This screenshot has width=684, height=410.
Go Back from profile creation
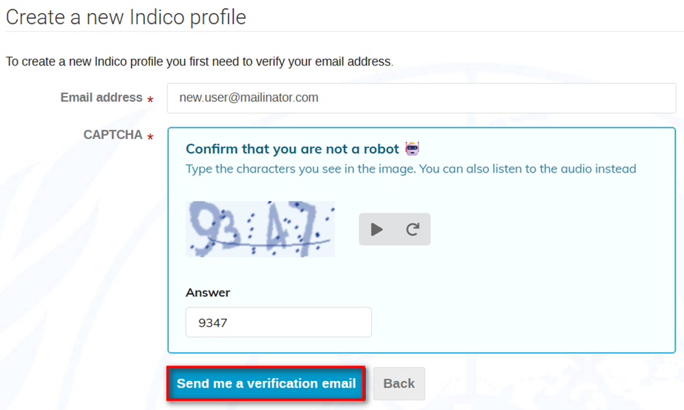click(399, 383)
